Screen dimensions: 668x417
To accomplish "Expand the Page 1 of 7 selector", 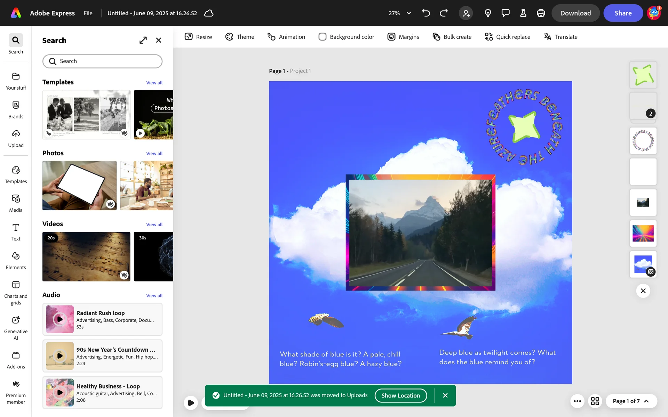I will coord(631,401).
